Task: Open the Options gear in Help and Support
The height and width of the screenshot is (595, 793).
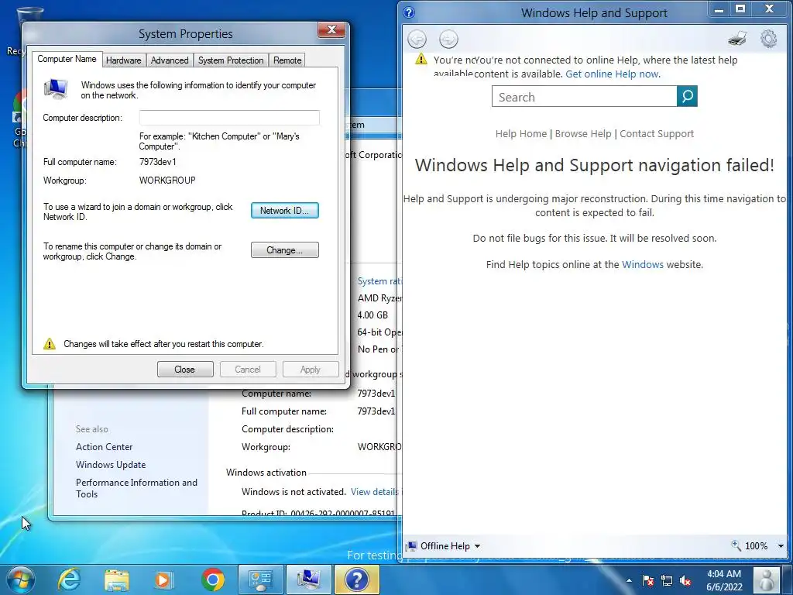Action: tap(769, 39)
